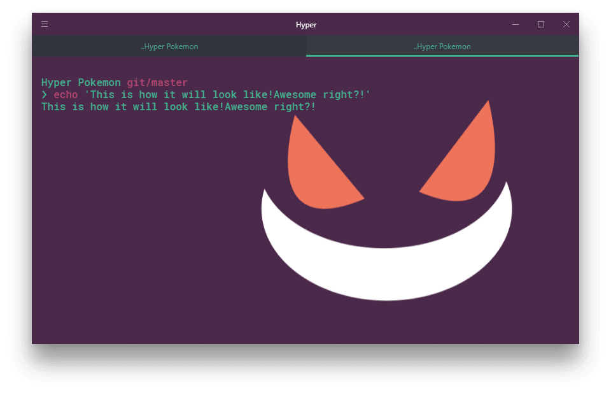Click the Gengar smile graphic
The width and height of the screenshot is (611, 395).
pos(385,268)
